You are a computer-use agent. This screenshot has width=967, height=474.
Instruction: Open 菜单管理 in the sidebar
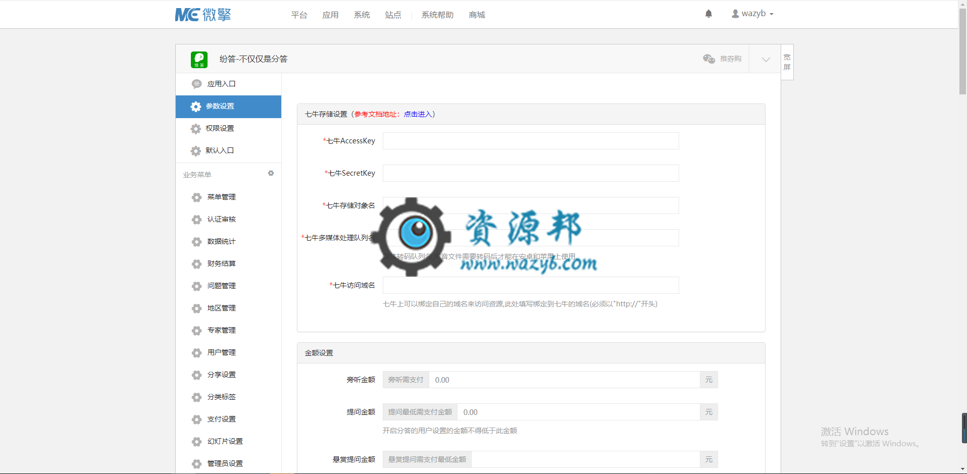(228, 197)
